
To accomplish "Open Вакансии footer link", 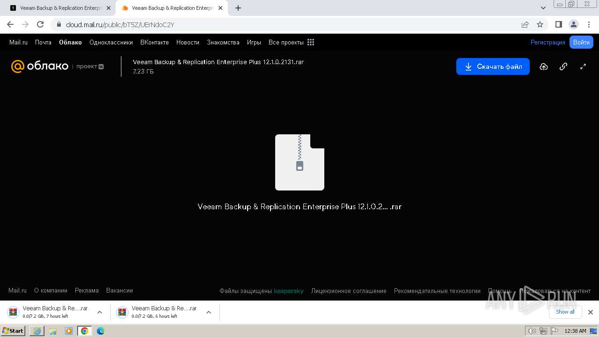I will 119,291.
